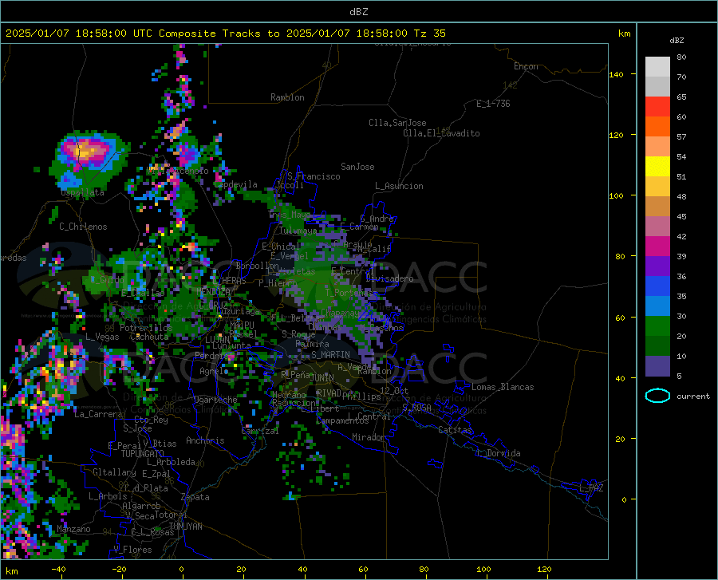Click the legend value '48'
Screen dimensions: 718x580
coord(681,196)
